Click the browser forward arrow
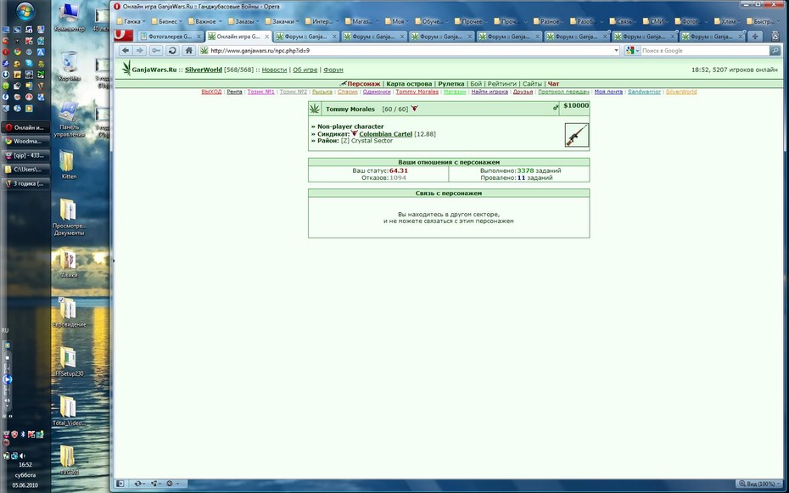789x493 pixels. tap(140, 50)
